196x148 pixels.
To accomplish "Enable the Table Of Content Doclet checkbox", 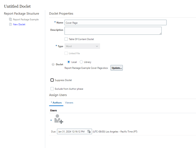I will [x=66, y=39].
